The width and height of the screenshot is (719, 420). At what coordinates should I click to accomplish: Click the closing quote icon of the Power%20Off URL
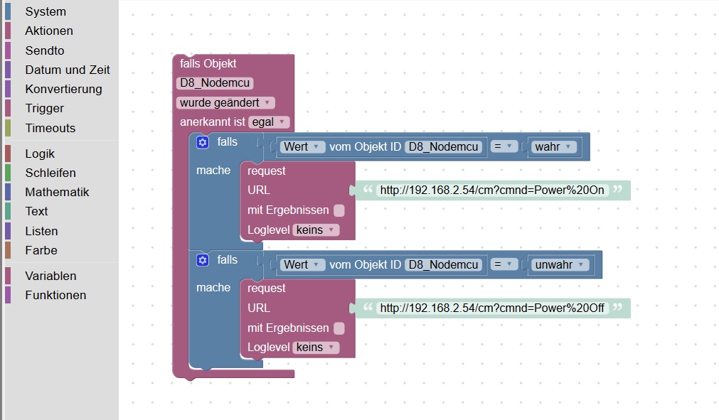click(x=618, y=306)
